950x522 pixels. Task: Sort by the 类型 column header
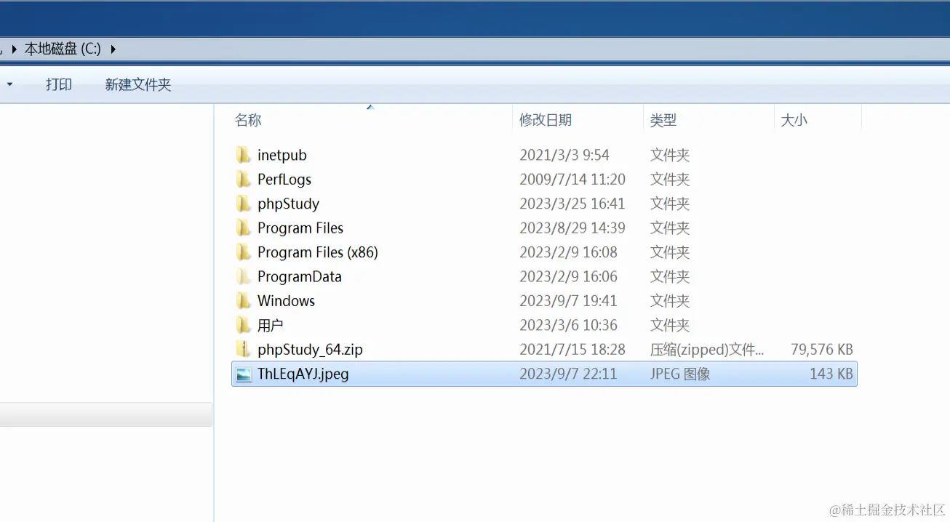point(663,120)
